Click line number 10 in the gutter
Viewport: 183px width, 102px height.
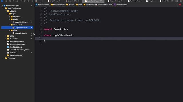point(40,35)
